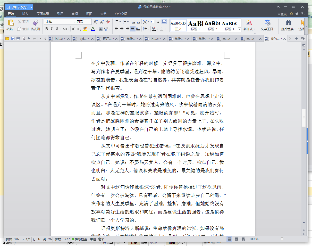
Task: Click the text highlight color button
Action: (85, 29)
